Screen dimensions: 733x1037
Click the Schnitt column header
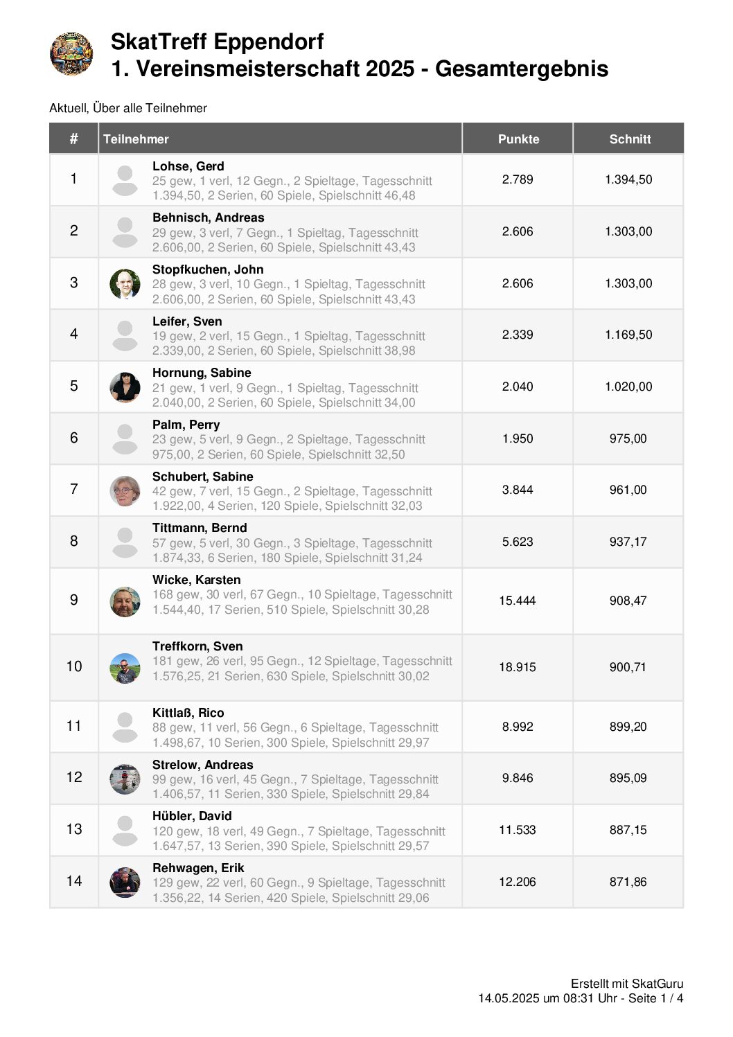click(x=629, y=139)
